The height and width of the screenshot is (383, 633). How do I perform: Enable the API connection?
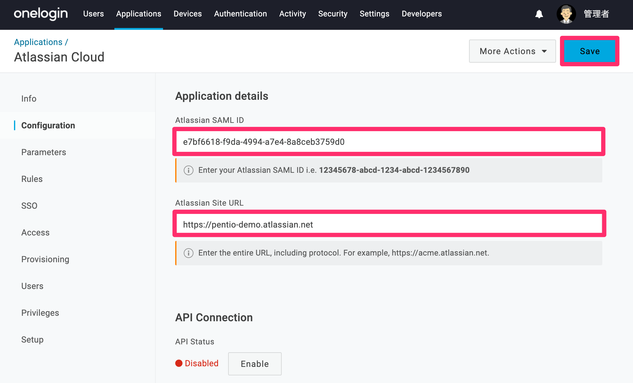click(255, 364)
